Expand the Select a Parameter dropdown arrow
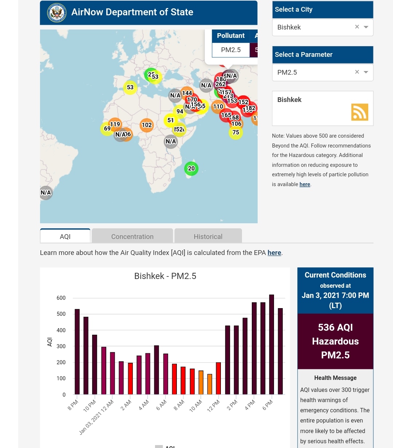393x448 pixels. 366,72
